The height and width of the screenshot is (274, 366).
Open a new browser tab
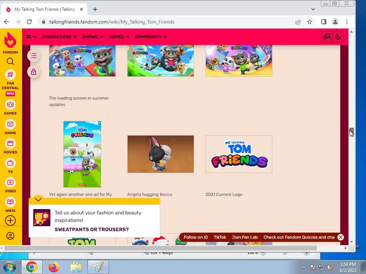[x=95, y=9]
